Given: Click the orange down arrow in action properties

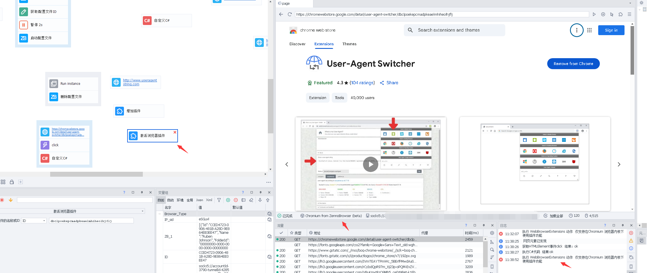Looking at the screenshot, I should click(x=11, y=200).
